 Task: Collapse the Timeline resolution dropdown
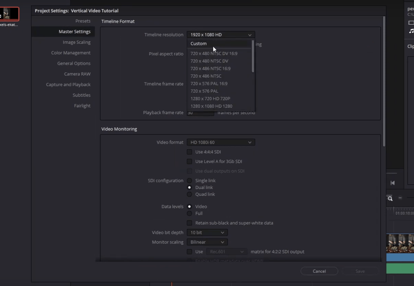[x=221, y=35]
